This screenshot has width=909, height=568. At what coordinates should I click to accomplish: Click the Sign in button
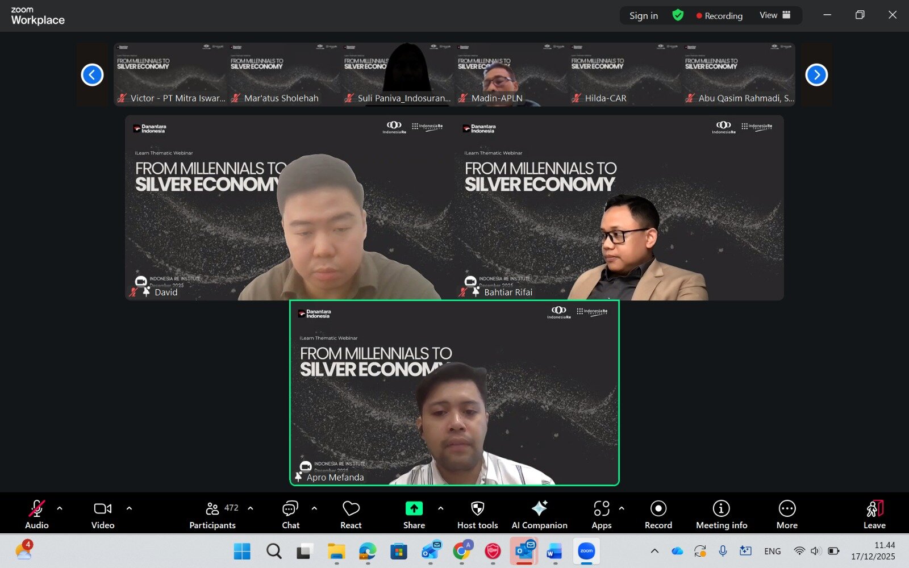click(x=643, y=16)
